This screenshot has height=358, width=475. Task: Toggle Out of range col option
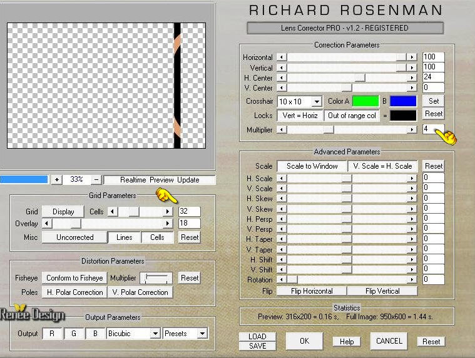(x=352, y=116)
